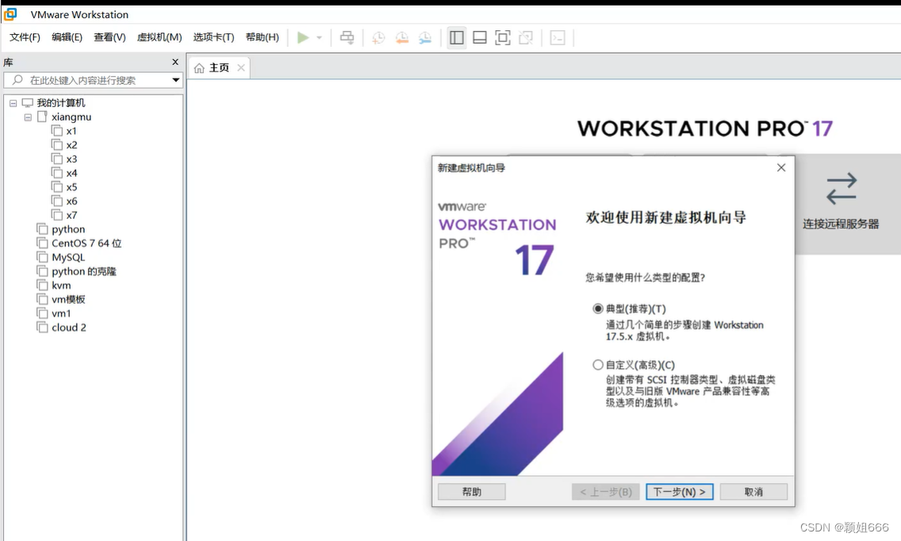
Task: Select the CentOS 7 64 位 VM
Action: 86,244
